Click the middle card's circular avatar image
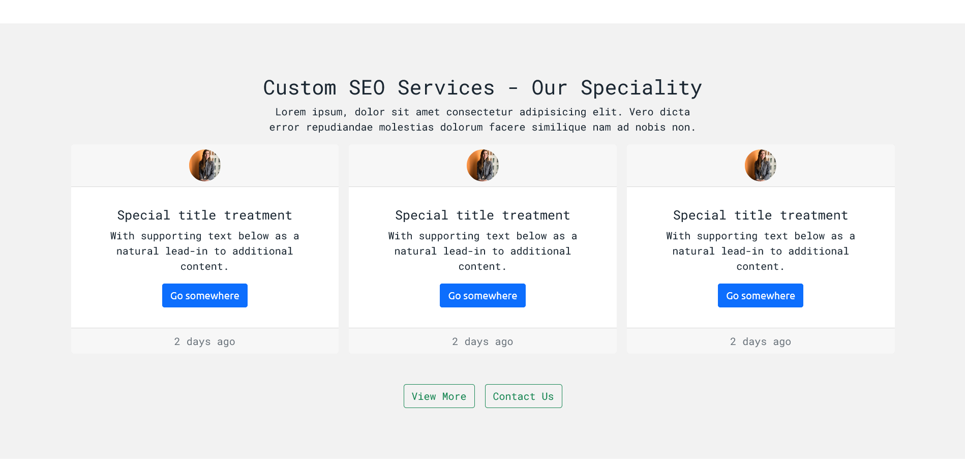 tap(482, 165)
